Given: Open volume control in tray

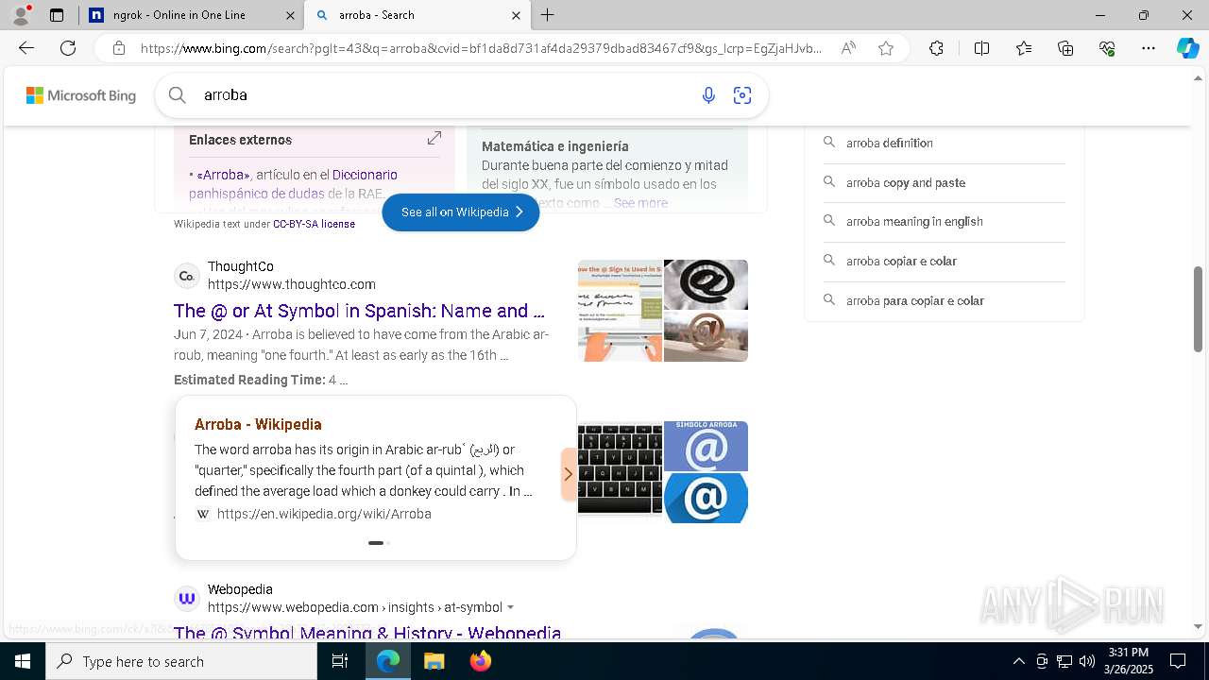Looking at the screenshot, I should (1087, 661).
